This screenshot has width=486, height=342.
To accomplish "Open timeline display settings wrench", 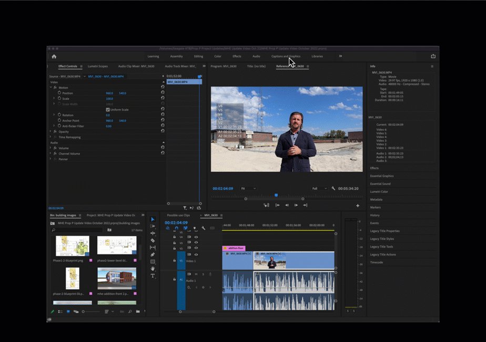I will tap(204, 228).
